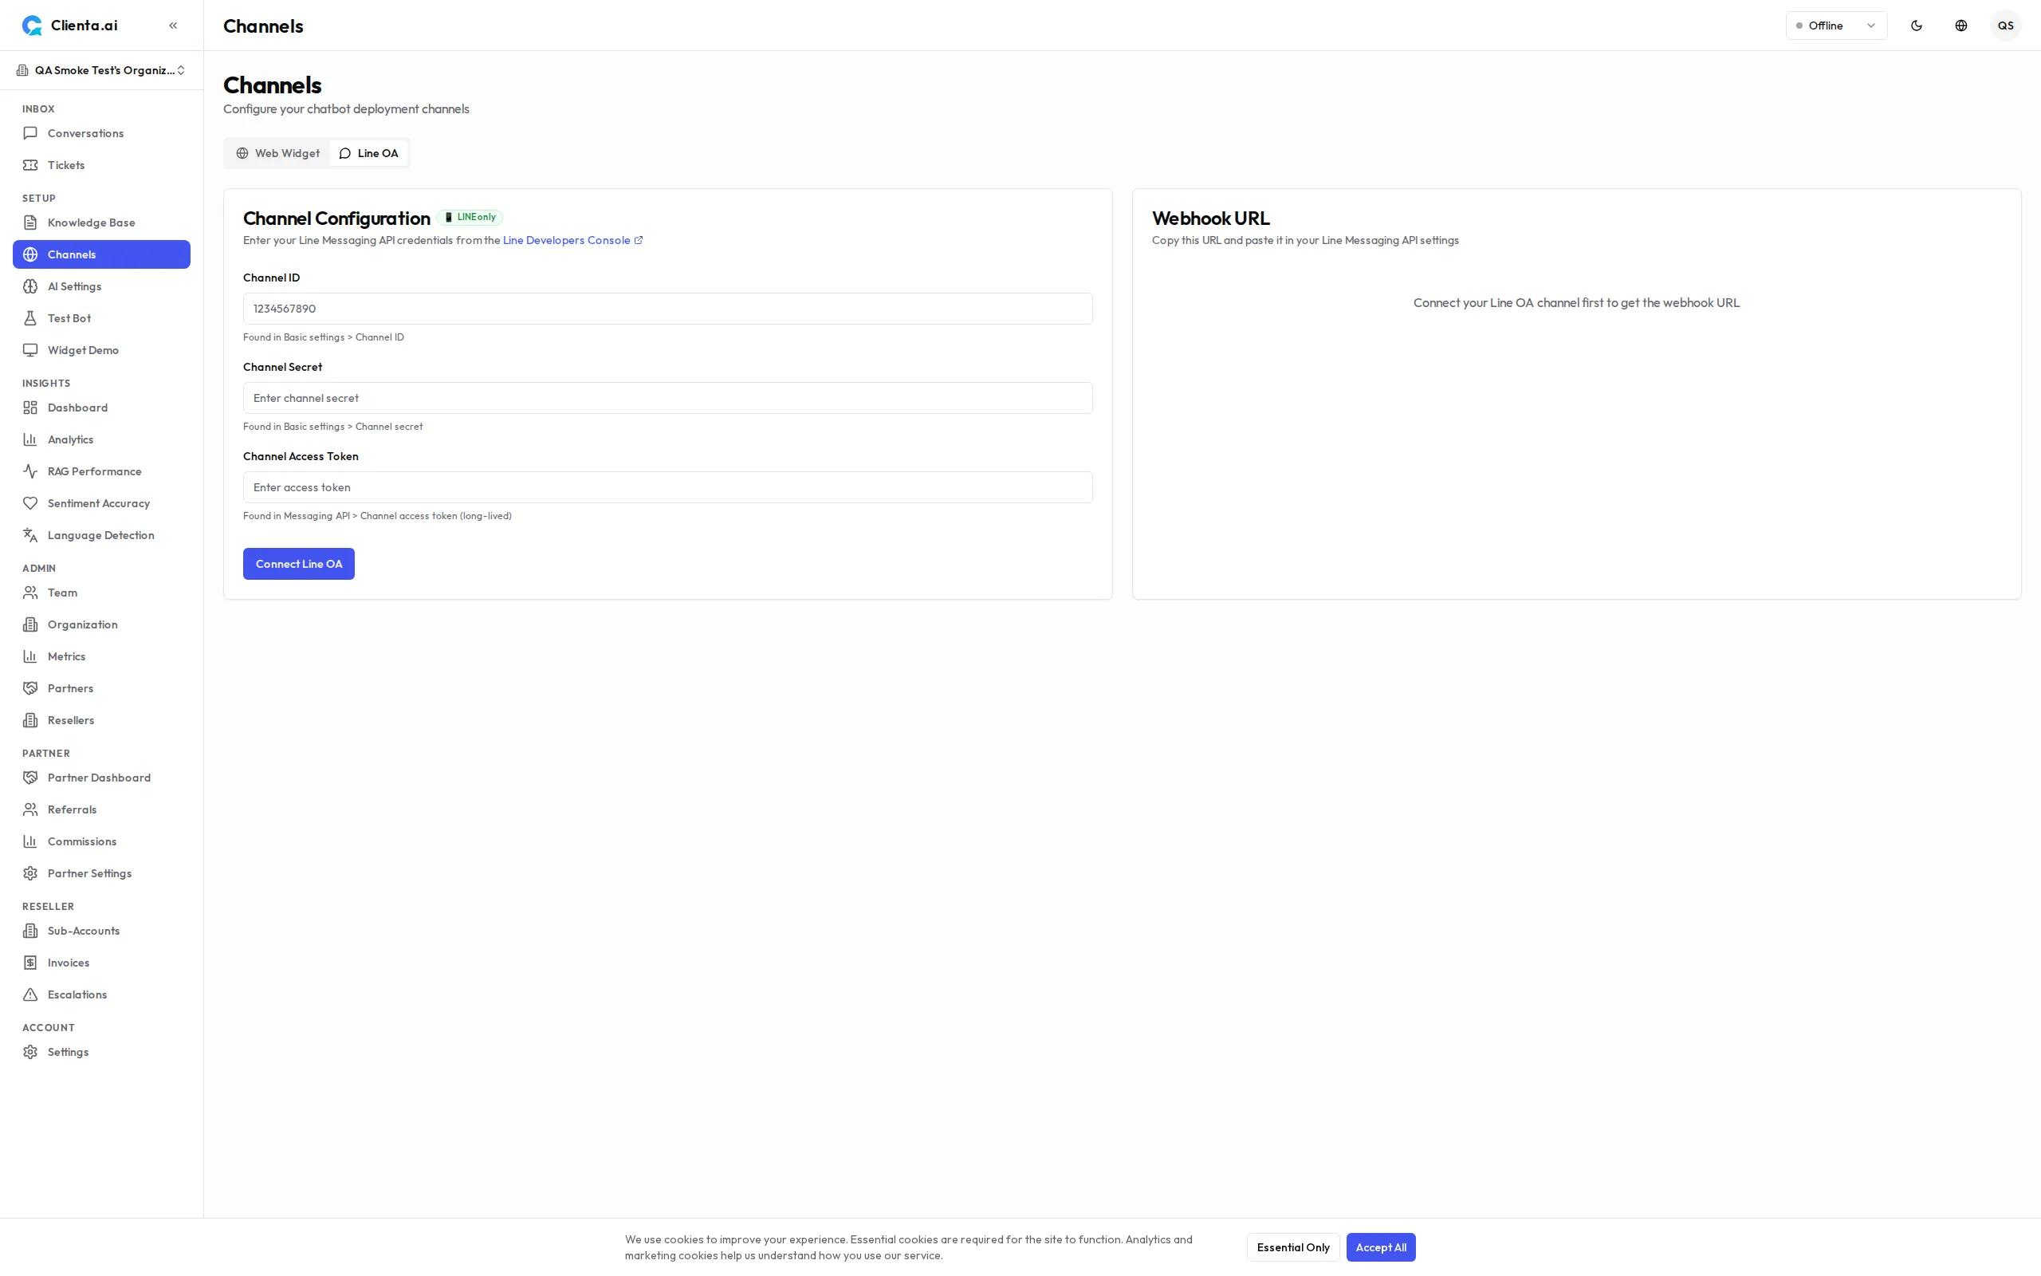The image size is (2041, 1276).
Task: Switch to the Web Widget tab
Action: click(277, 154)
